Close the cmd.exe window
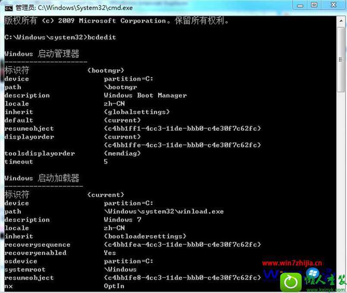This screenshot has height=293, width=347. 334,5
